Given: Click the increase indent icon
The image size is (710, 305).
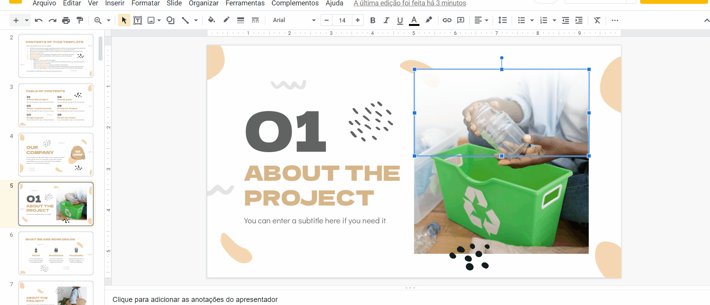Looking at the screenshot, I should coord(579,20).
